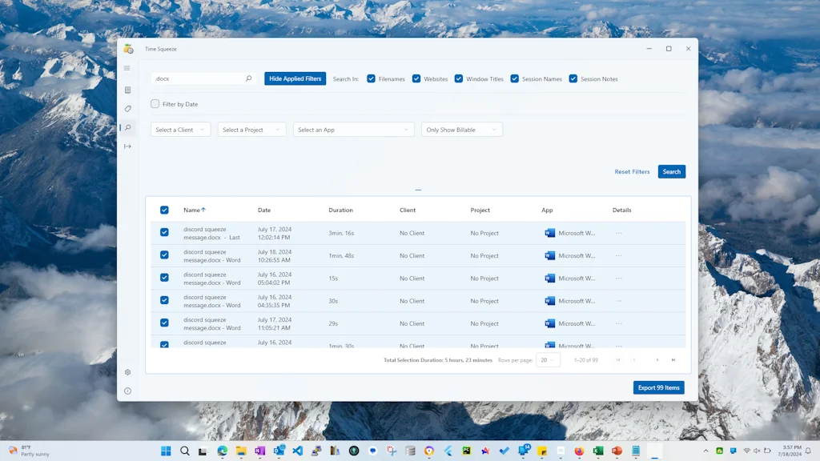Uncheck the Websites search option
820x461 pixels.
tap(416, 79)
